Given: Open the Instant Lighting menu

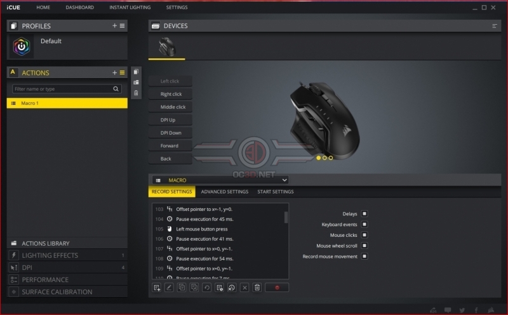Looking at the screenshot, I should tap(130, 7).
